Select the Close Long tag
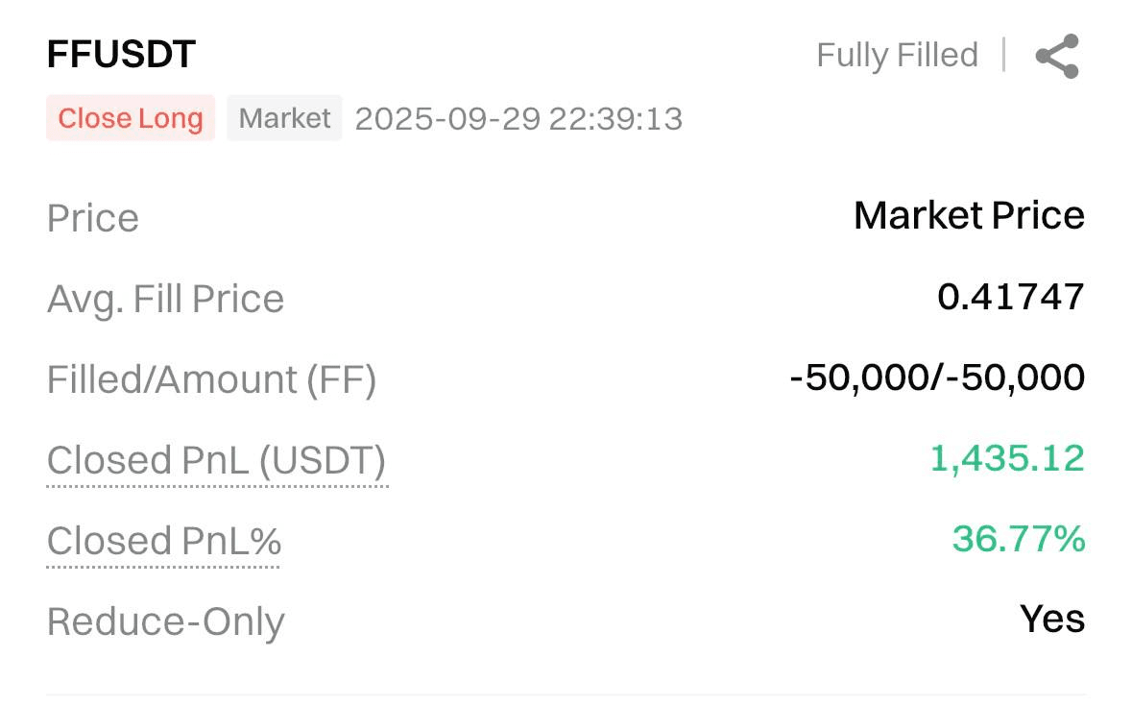 point(131,117)
